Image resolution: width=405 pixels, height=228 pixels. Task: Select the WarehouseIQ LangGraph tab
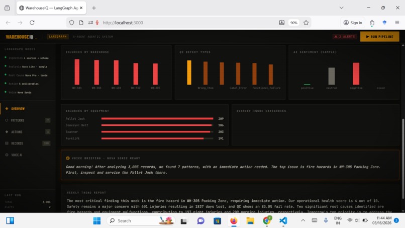pyautogui.click(x=51, y=8)
